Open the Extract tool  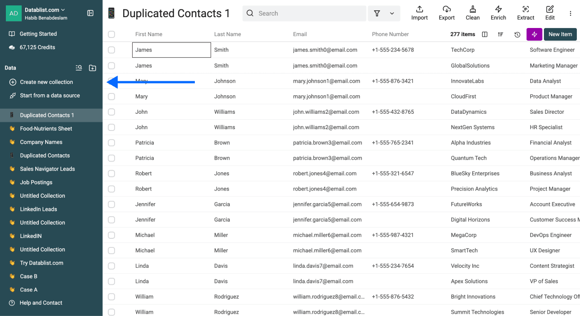(525, 13)
